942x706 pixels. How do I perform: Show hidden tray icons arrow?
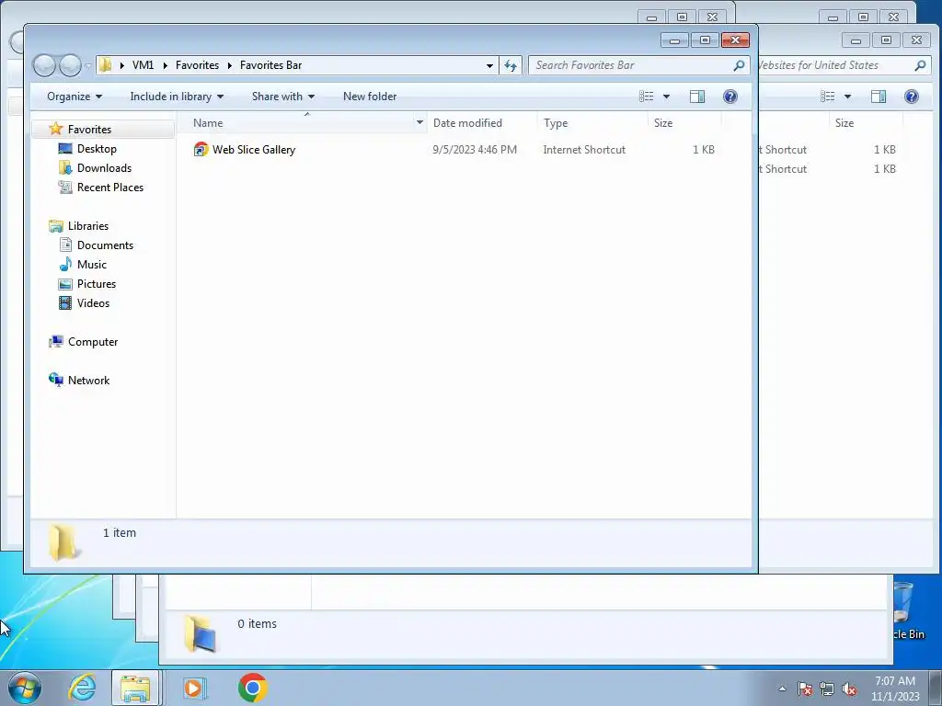[x=782, y=689]
